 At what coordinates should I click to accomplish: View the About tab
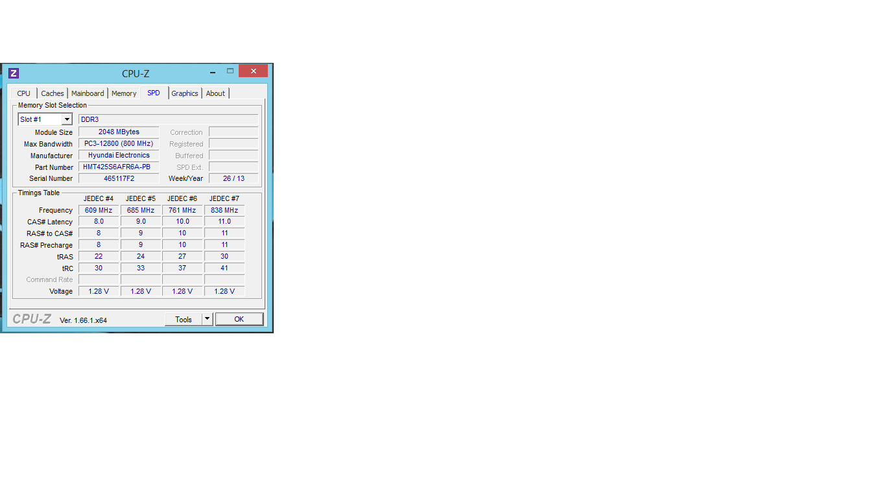pyautogui.click(x=215, y=93)
